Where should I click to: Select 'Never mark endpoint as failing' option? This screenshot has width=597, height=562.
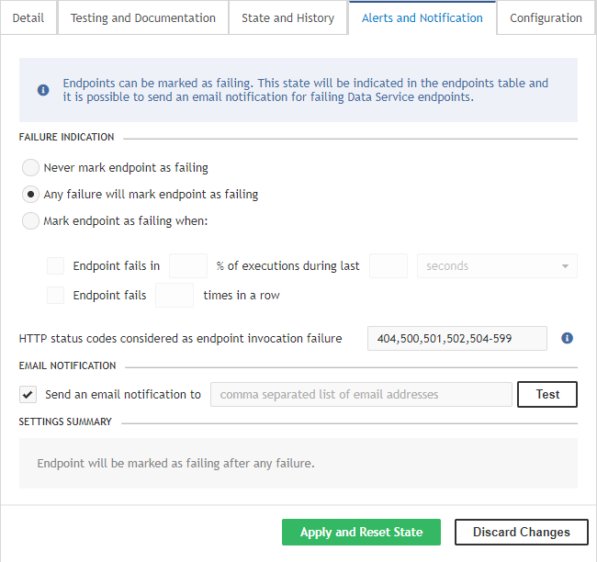[x=31, y=168]
